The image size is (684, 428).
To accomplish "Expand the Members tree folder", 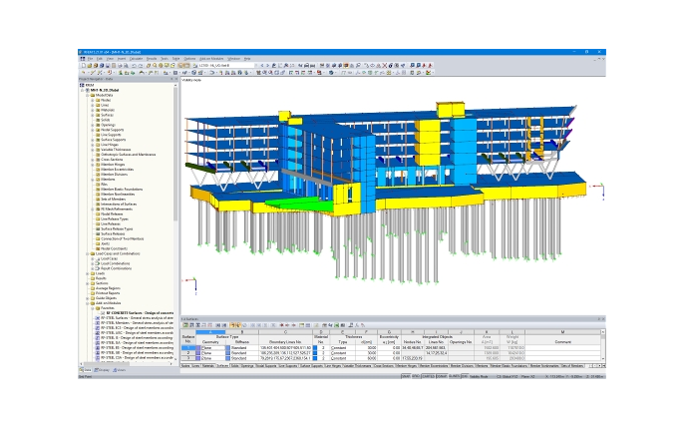I will pyautogui.click(x=93, y=180).
